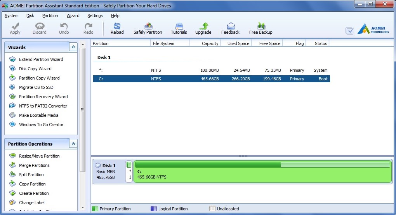The width and height of the screenshot is (396, 215).
Task: Select the C: partition row in list
Action: coord(211,79)
